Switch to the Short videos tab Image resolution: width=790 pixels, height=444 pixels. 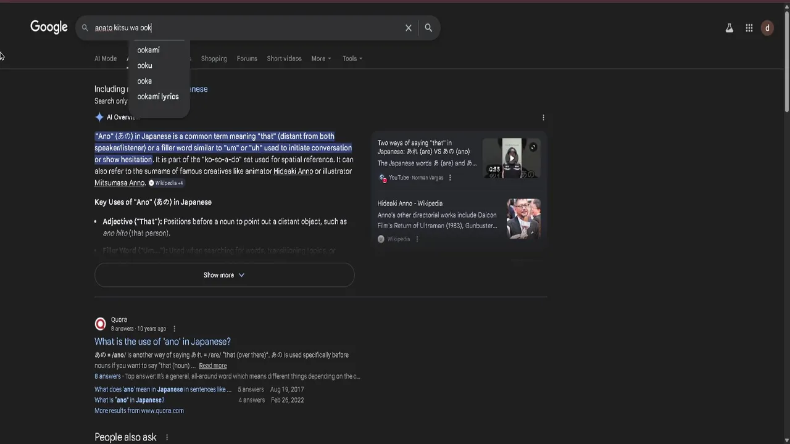coord(284,59)
